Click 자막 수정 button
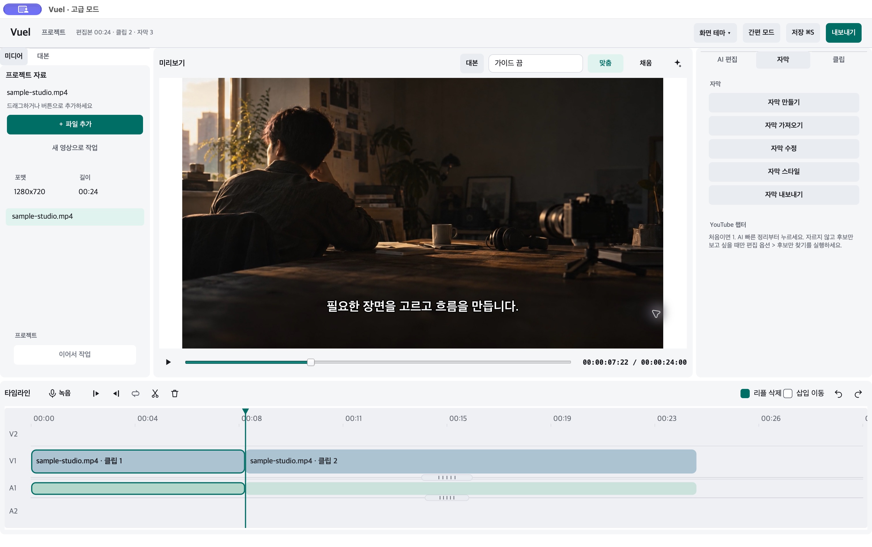872x547 pixels. pyautogui.click(x=783, y=149)
